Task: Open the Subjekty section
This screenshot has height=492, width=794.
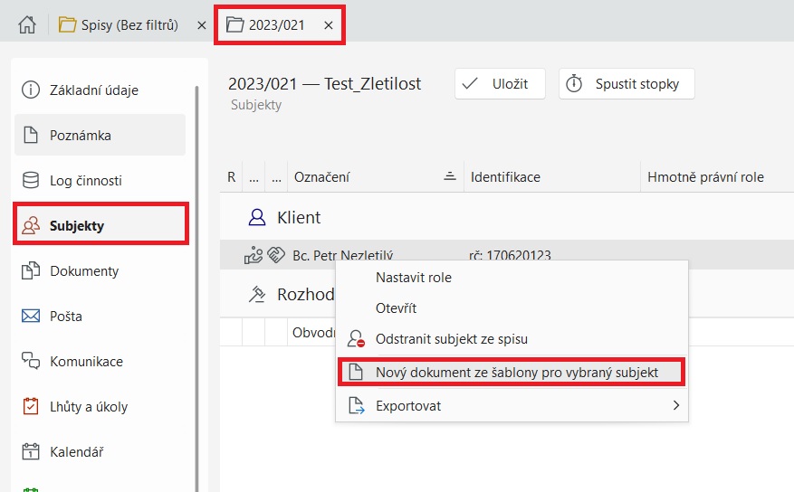Action: (x=100, y=225)
